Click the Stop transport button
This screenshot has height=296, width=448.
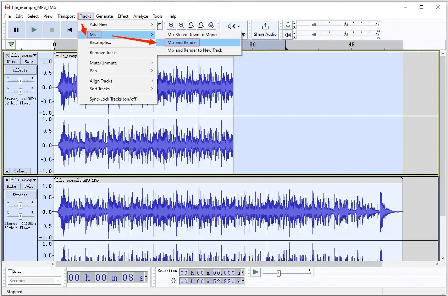point(52,30)
